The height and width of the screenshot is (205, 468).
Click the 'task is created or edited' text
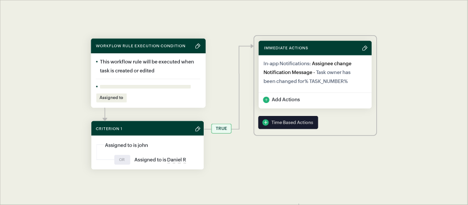pyautogui.click(x=127, y=71)
